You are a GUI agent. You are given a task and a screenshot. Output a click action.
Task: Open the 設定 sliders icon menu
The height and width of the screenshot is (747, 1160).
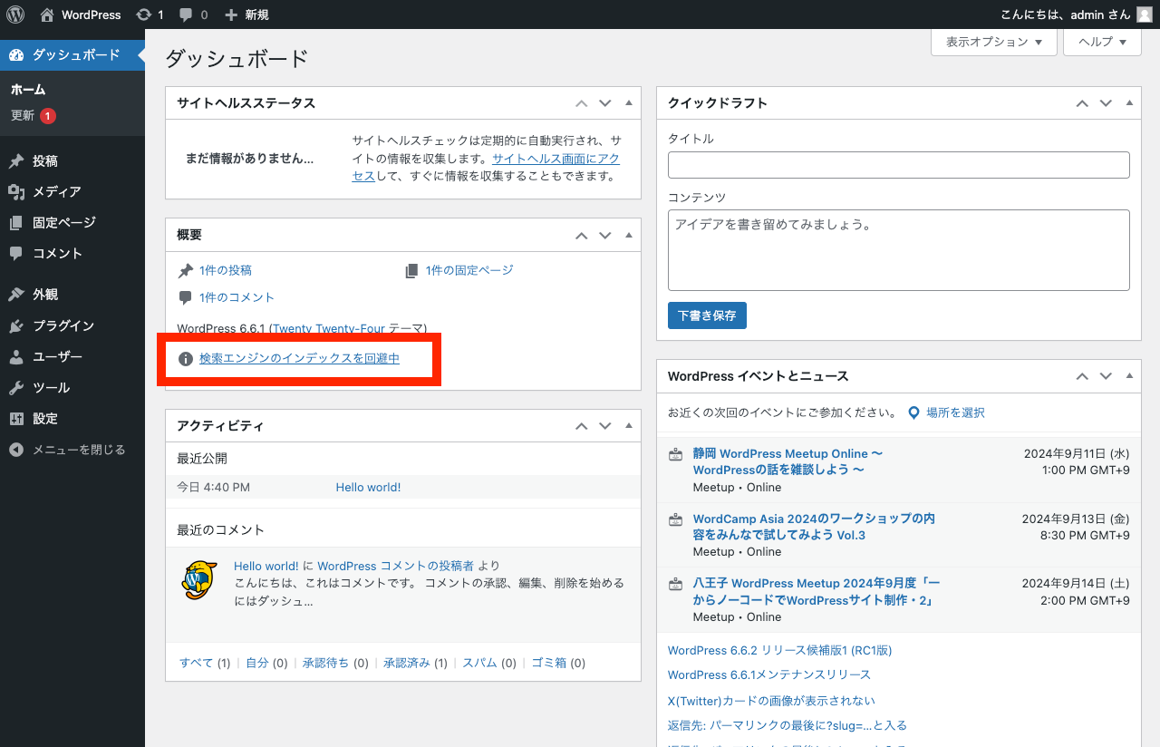[x=16, y=419]
